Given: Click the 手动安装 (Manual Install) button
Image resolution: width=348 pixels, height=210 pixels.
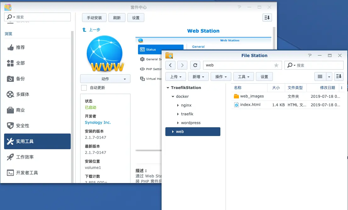Looking at the screenshot, I should tap(94, 18).
